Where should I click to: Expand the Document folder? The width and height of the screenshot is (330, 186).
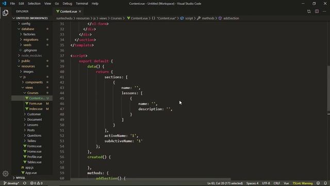(35, 119)
